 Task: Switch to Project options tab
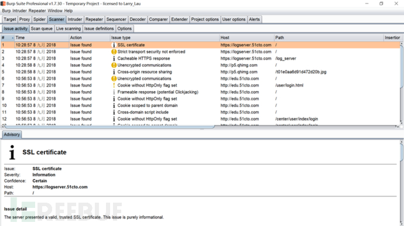click(x=205, y=19)
